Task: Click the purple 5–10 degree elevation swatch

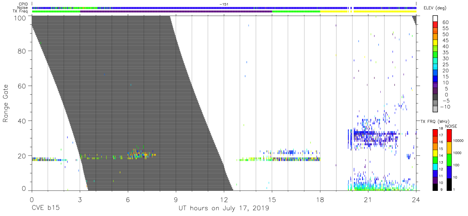Action: (x=435, y=86)
